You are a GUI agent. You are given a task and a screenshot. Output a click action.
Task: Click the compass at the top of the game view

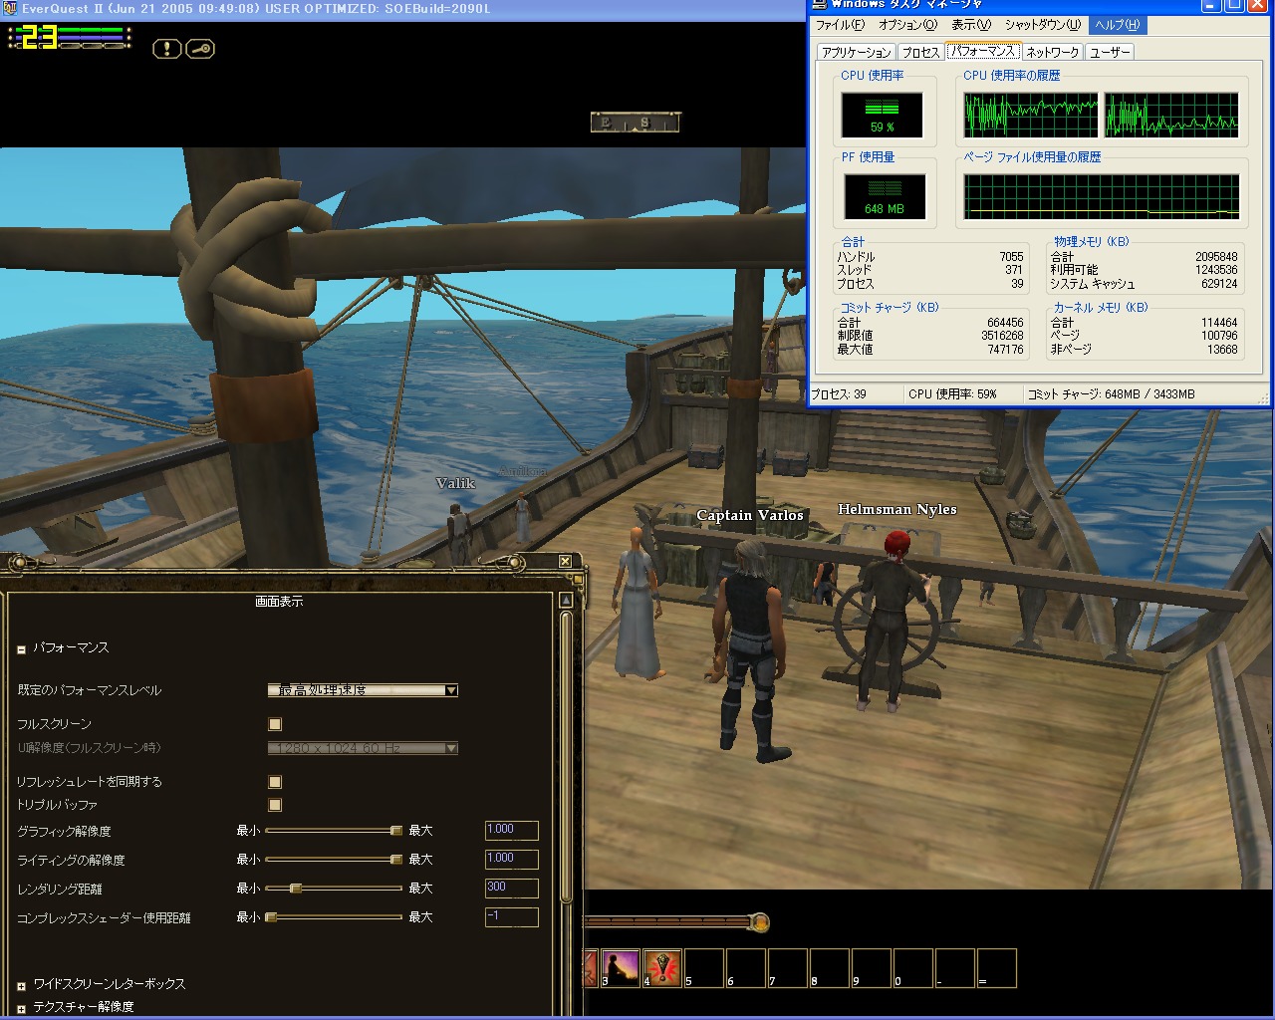click(x=635, y=123)
